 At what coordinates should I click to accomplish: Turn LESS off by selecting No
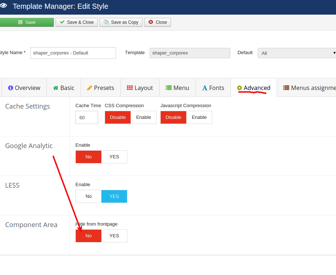point(89,196)
